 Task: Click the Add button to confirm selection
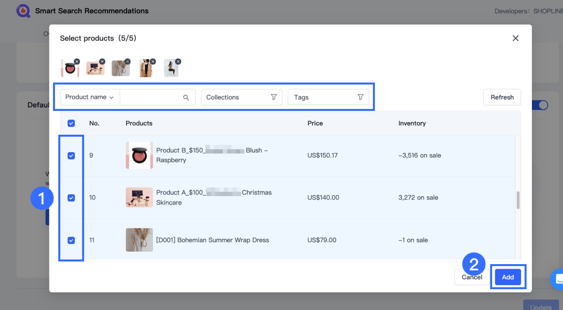[507, 277]
